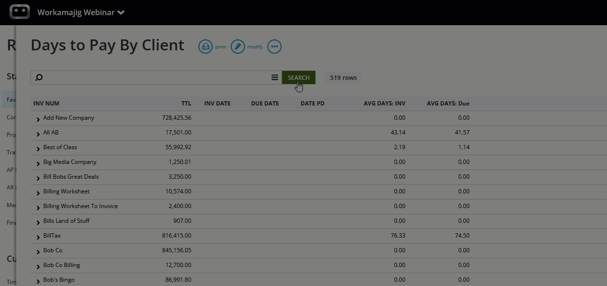Sort by DATE PD column header
This screenshot has height=286, width=607.
click(313, 103)
